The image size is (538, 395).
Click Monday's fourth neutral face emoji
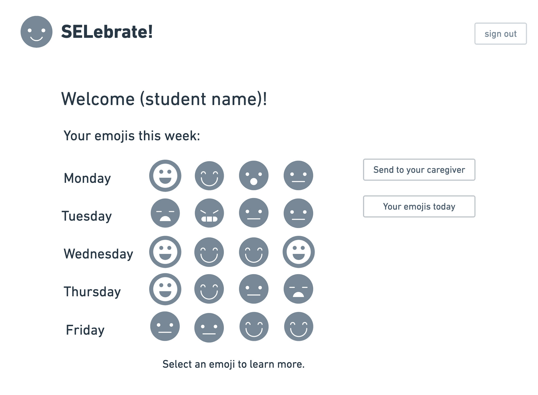point(298,176)
